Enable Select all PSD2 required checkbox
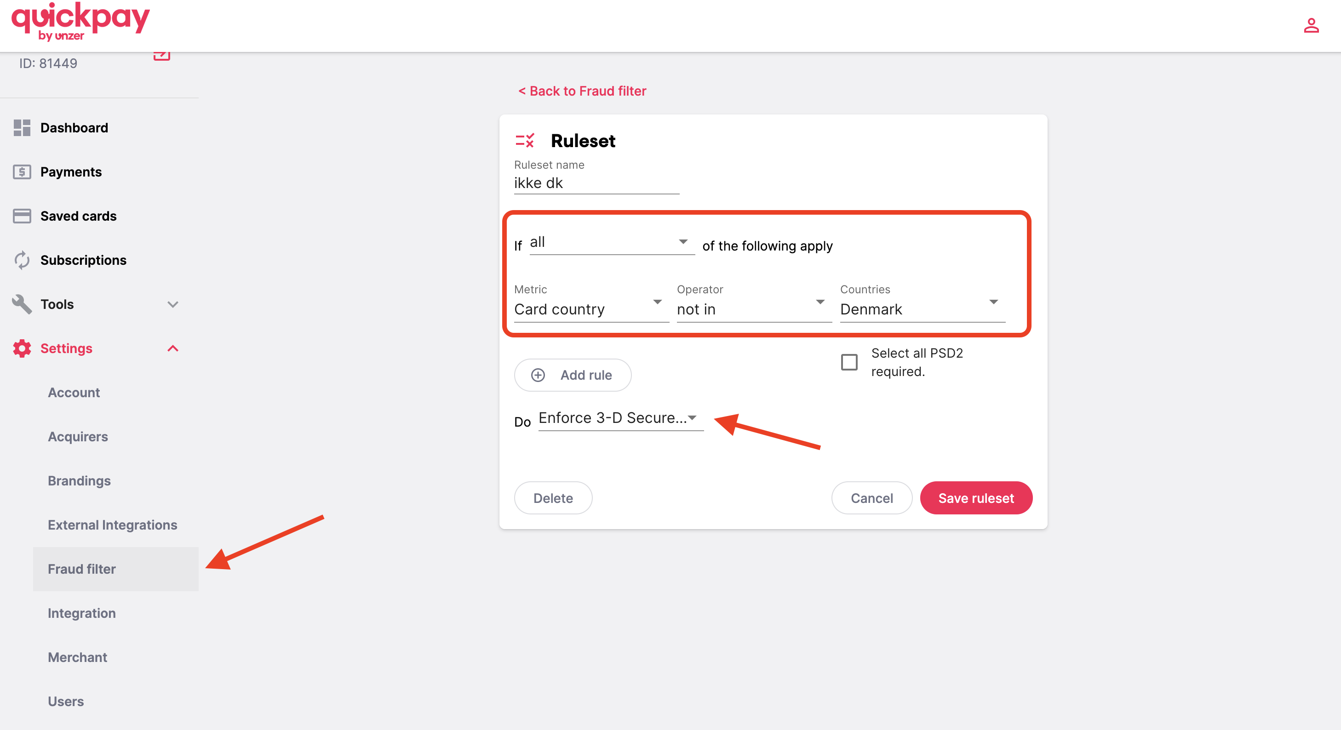1341x730 pixels. coord(849,362)
